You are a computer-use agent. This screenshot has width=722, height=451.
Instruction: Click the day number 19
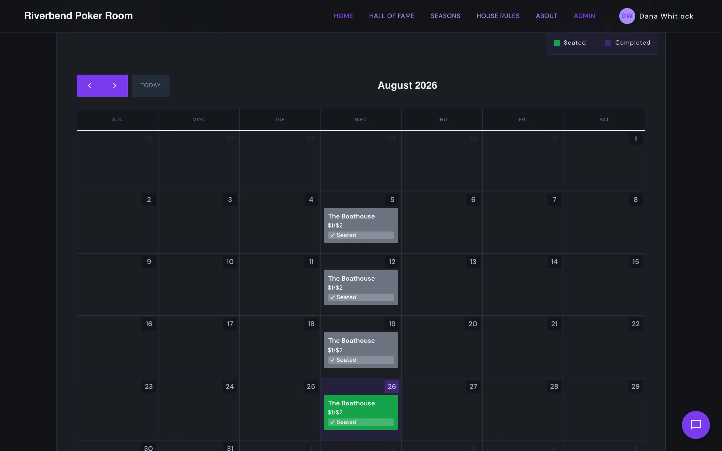coord(392,324)
